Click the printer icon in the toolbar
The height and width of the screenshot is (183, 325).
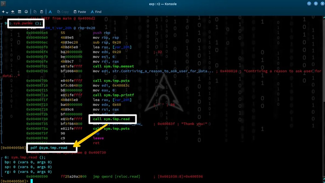(x=26, y=12)
